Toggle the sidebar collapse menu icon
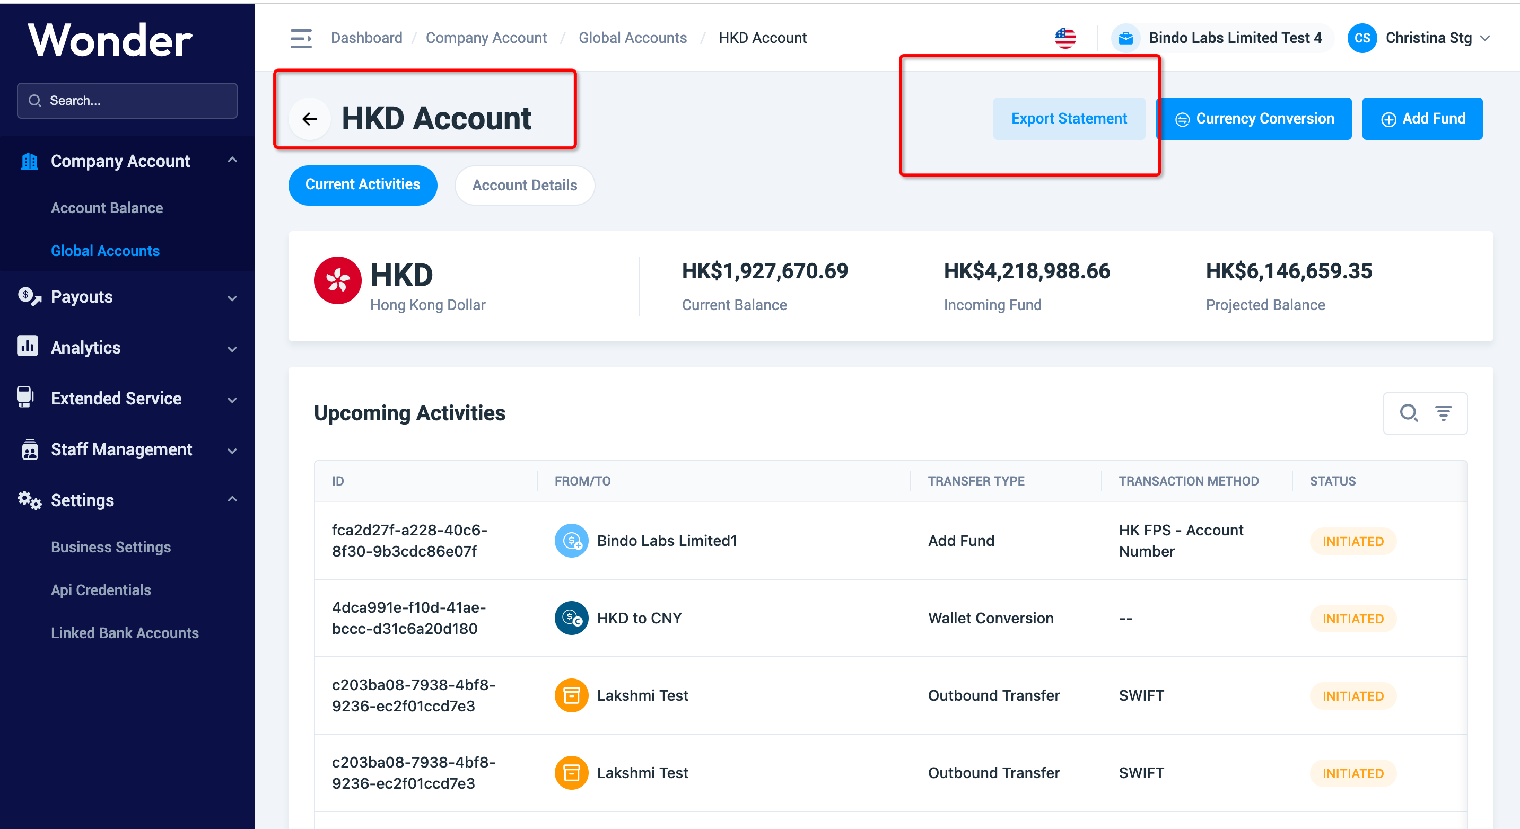Image resolution: width=1520 pixels, height=829 pixels. coord(301,38)
